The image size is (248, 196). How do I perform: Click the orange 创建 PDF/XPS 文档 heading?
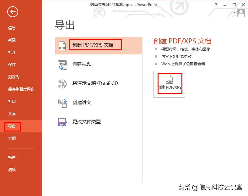coord(182,41)
